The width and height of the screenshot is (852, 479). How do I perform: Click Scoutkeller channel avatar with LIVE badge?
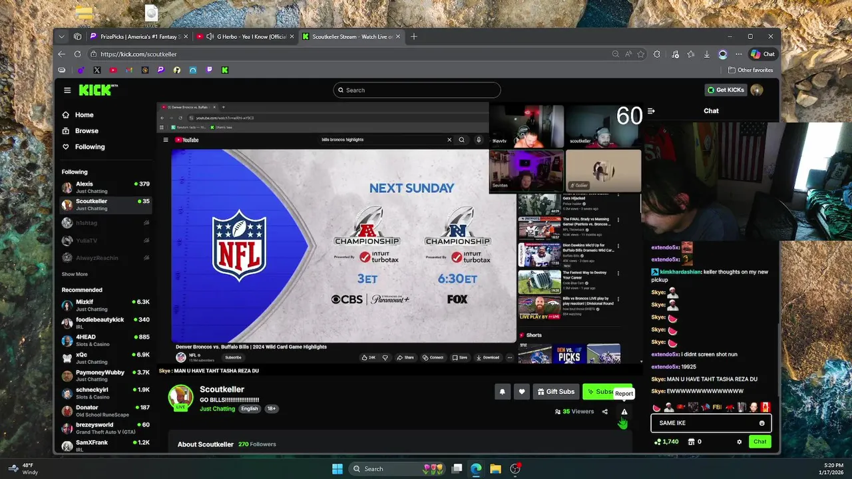tap(180, 397)
